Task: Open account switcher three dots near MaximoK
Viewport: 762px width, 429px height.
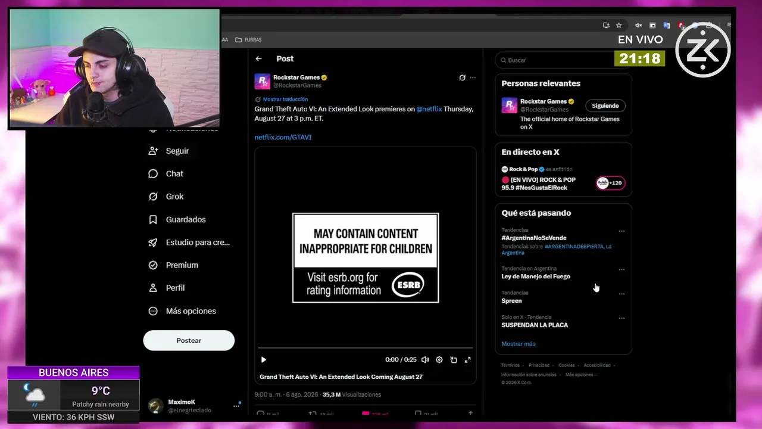Action: 236,406
